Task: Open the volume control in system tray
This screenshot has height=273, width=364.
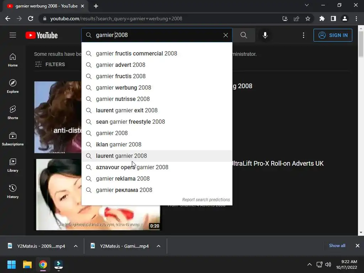Action: [x=328, y=264]
